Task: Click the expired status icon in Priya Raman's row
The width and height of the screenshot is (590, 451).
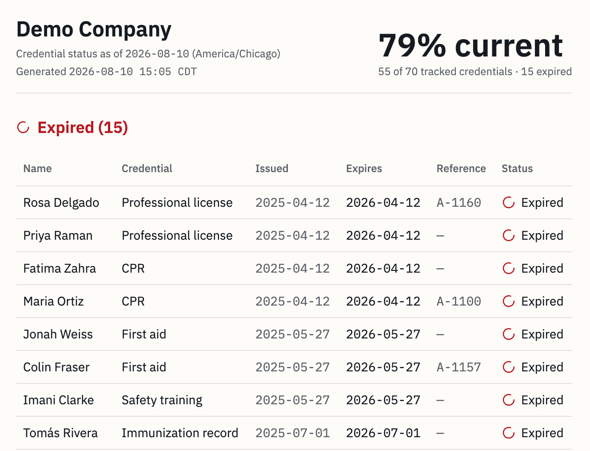Action: click(509, 236)
